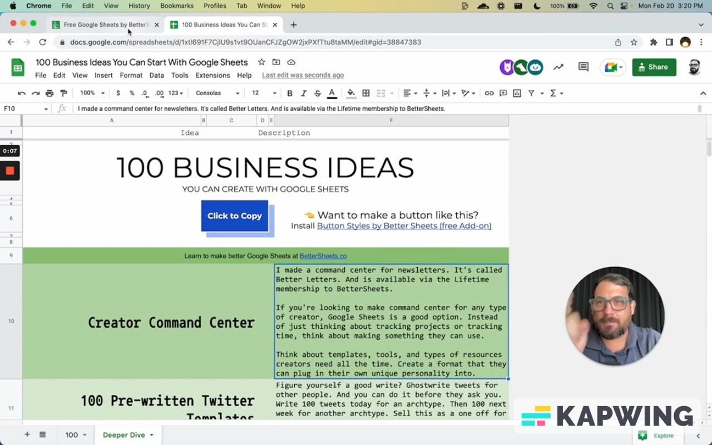
Task: Open the fill color picker
Action: (351, 93)
